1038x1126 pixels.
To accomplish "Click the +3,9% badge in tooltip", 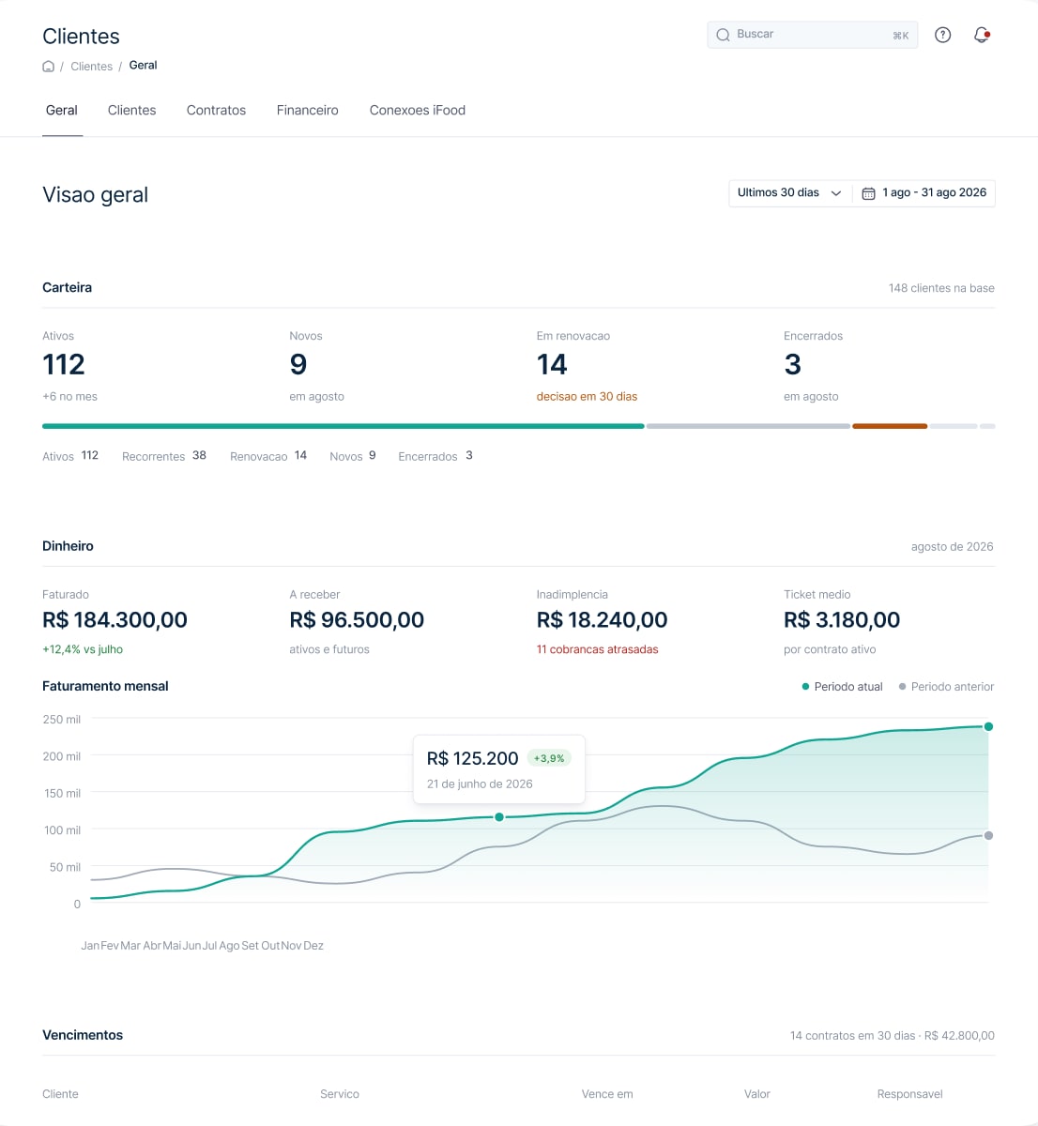I will (x=549, y=758).
